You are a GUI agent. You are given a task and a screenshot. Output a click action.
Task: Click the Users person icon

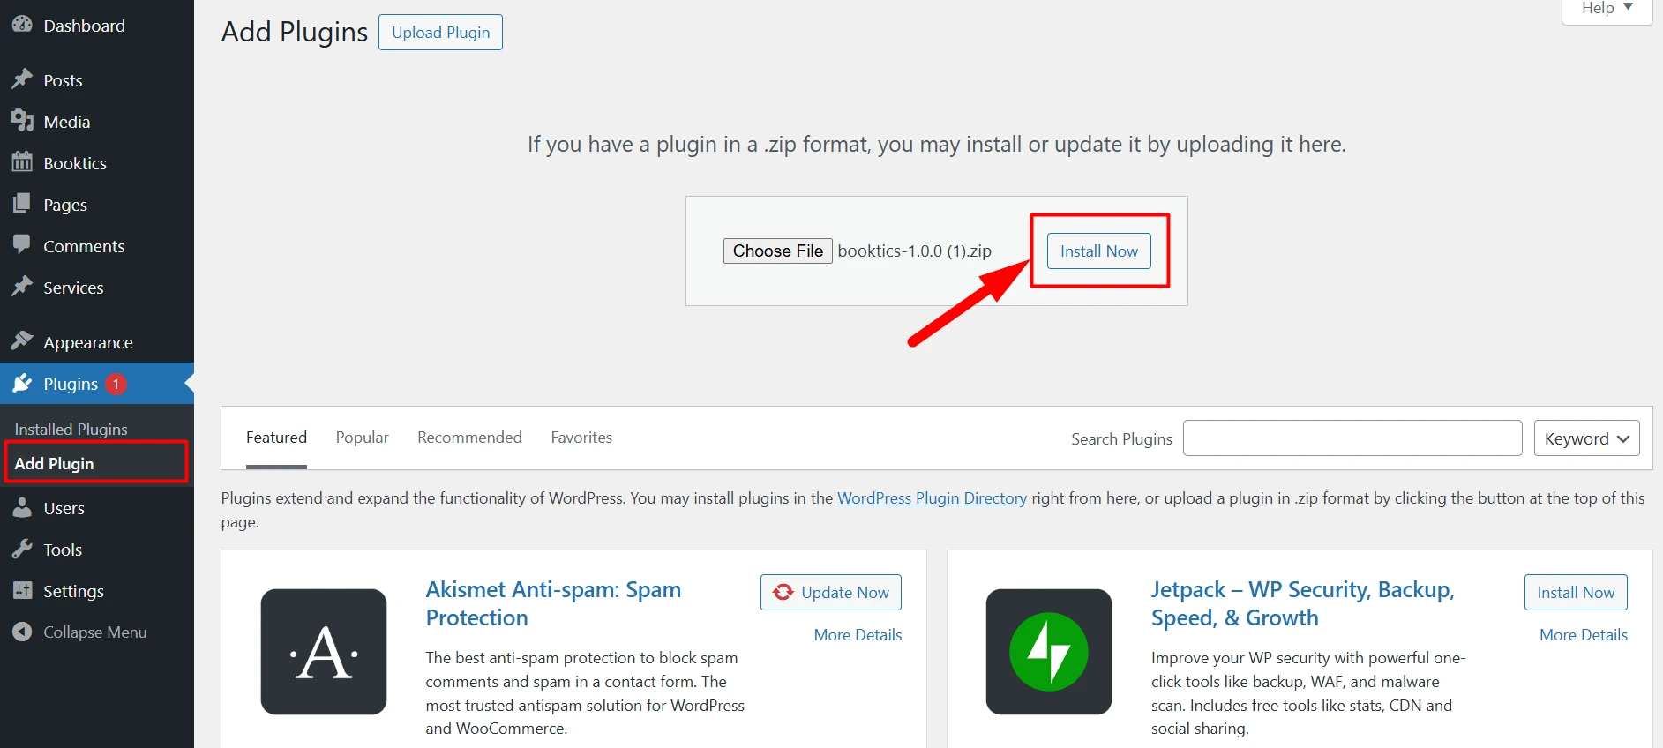coord(22,508)
